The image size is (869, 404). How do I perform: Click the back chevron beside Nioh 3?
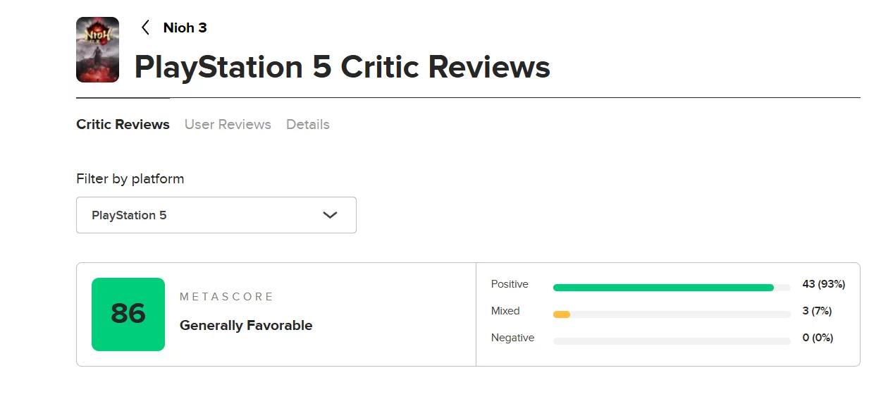click(145, 27)
